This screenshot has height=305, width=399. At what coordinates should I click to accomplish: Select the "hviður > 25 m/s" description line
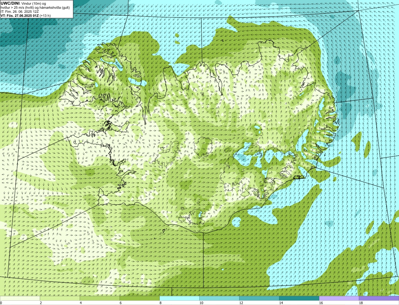click(35, 7)
